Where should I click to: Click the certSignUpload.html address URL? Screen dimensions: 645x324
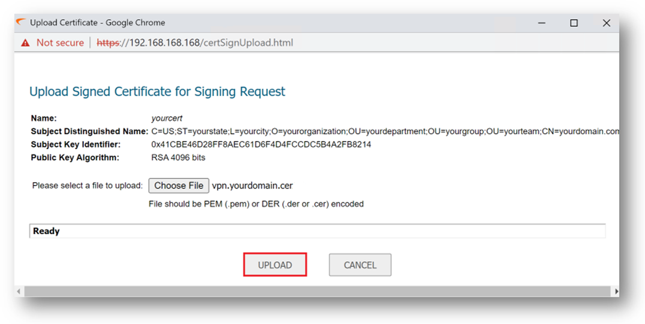click(x=211, y=43)
